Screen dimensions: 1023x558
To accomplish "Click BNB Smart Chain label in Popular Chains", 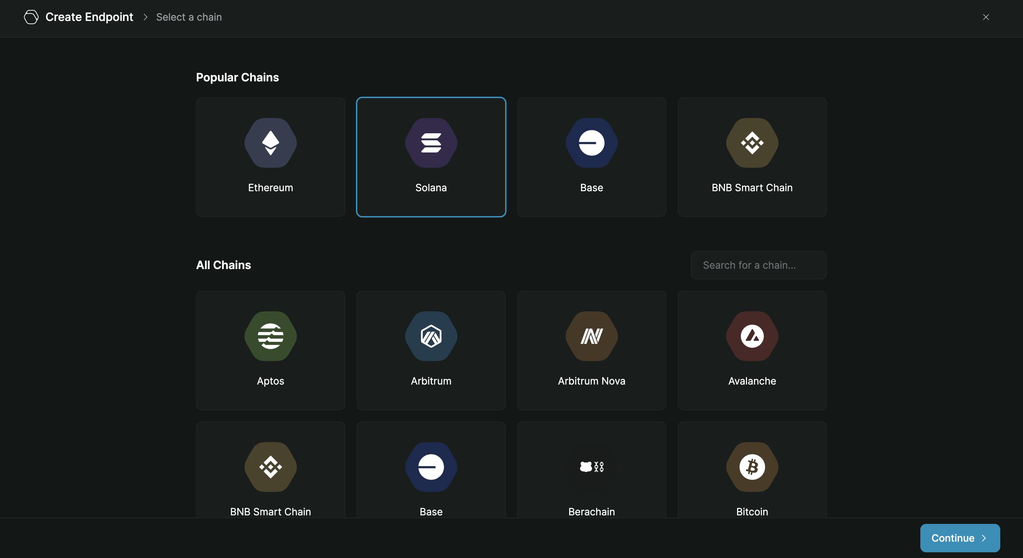I will click(752, 188).
